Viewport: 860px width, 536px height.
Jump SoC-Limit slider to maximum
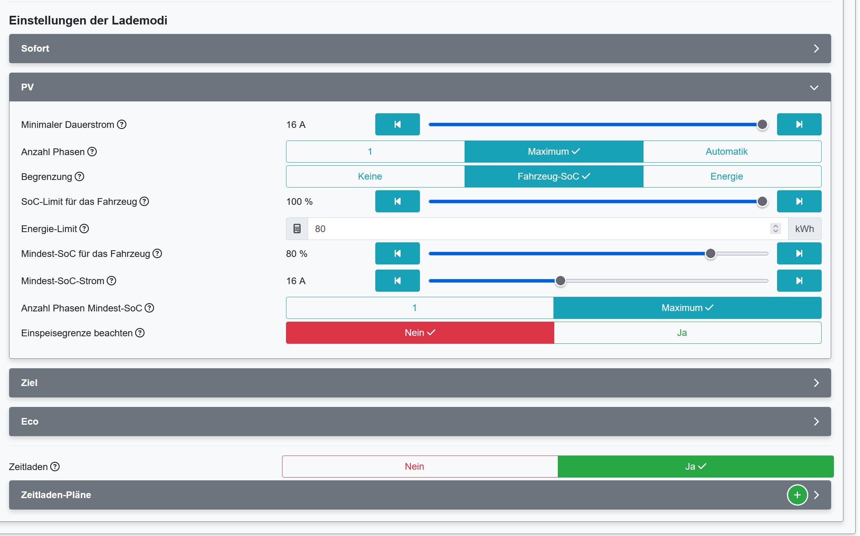tap(799, 202)
